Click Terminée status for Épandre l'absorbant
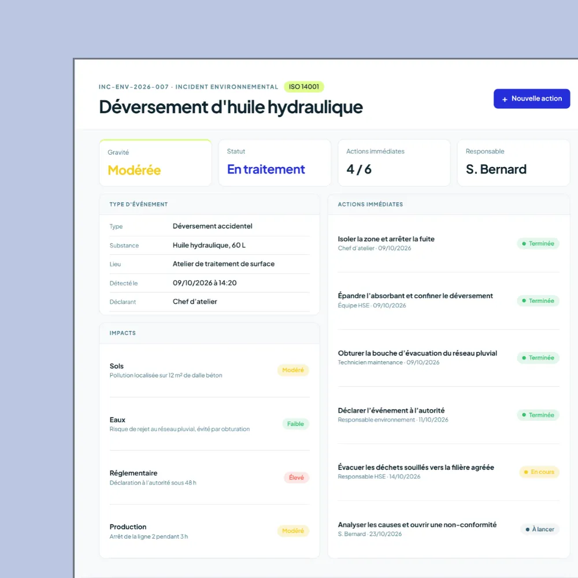578x578 pixels. 538,301
